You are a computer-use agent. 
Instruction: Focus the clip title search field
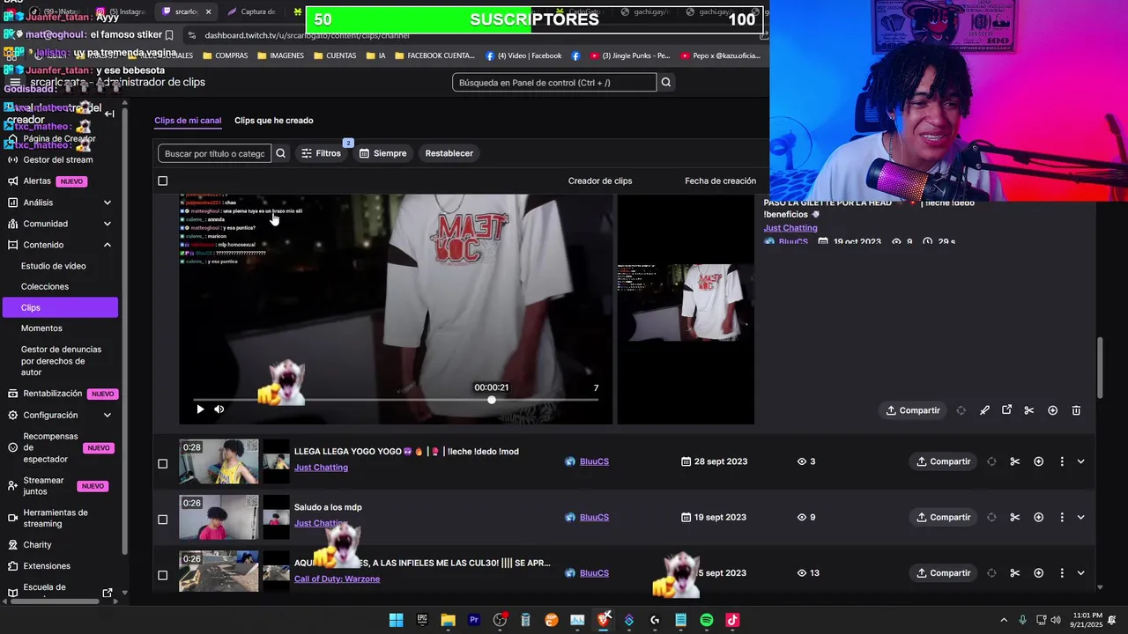pyautogui.click(x=214, y=153)
